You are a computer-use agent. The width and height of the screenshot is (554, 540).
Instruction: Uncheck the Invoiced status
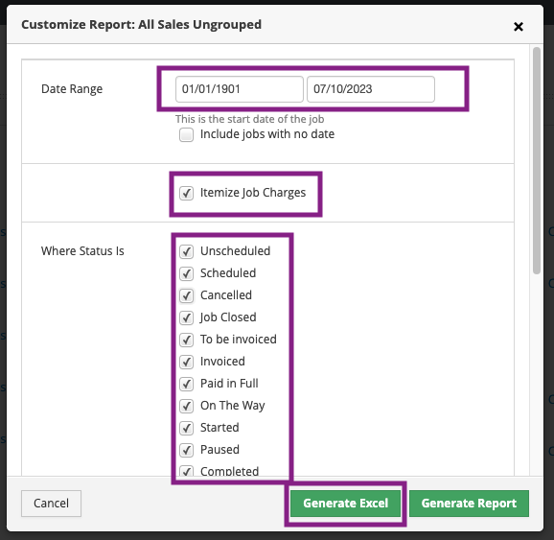[x=186, y=362]
